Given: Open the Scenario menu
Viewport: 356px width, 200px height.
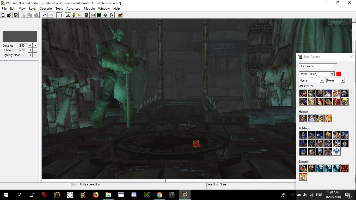Looking at the screenshot, I should [x=46, y=9].
